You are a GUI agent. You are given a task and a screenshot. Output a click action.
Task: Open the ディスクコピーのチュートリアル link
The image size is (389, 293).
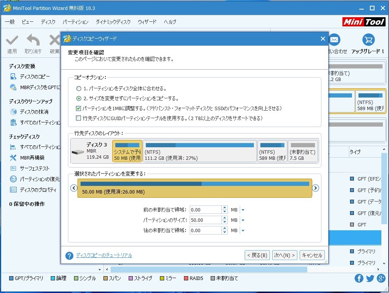point(104,256)
